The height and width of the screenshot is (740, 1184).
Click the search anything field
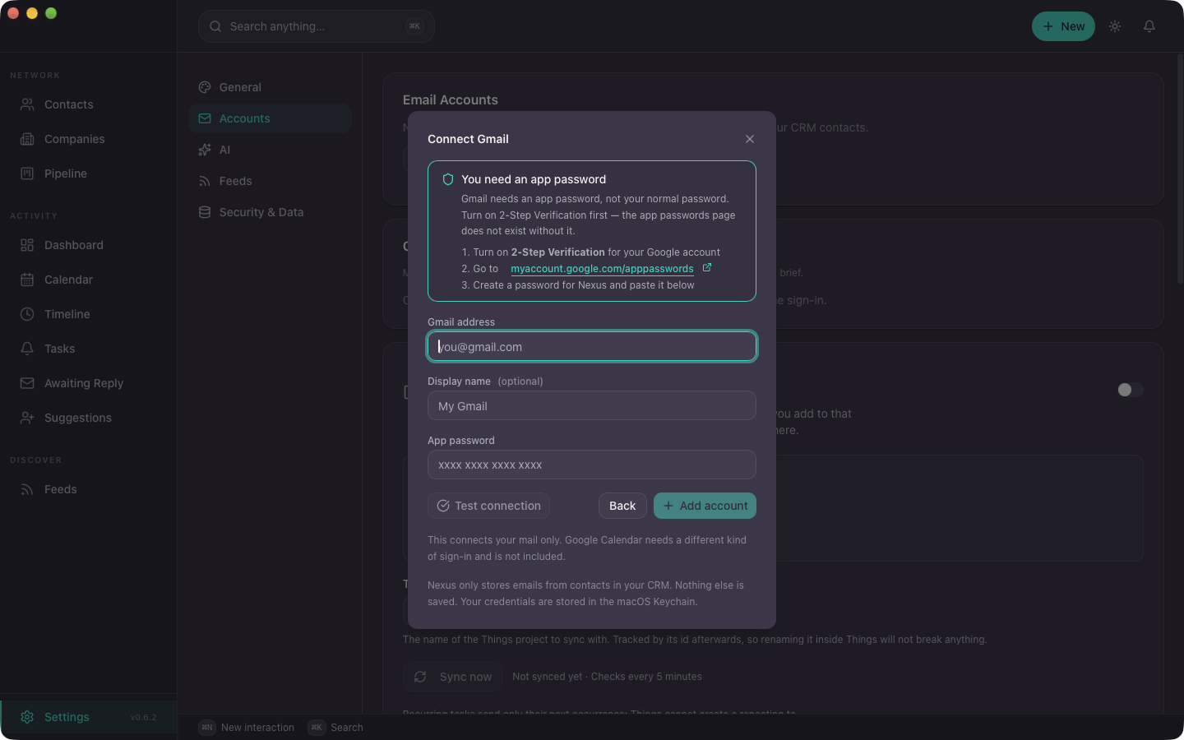point(317,26)
